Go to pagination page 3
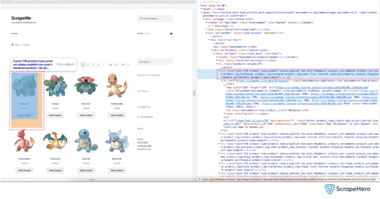Screen dimensions: 380x199 coord(93,65)
